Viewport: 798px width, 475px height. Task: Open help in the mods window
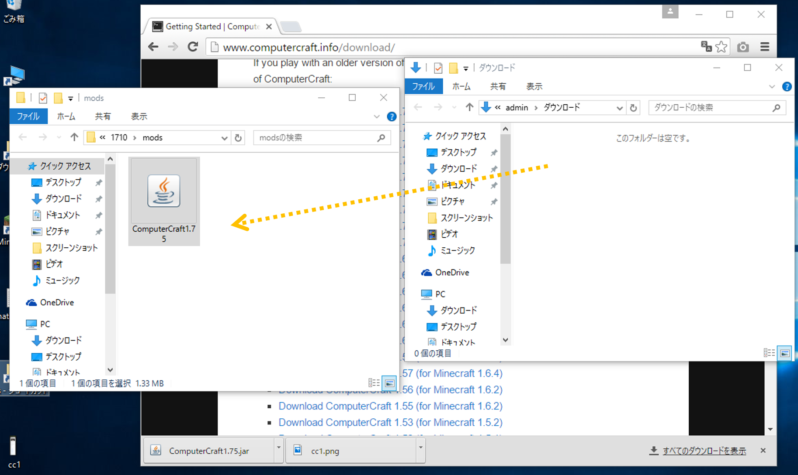pos(392,116)
